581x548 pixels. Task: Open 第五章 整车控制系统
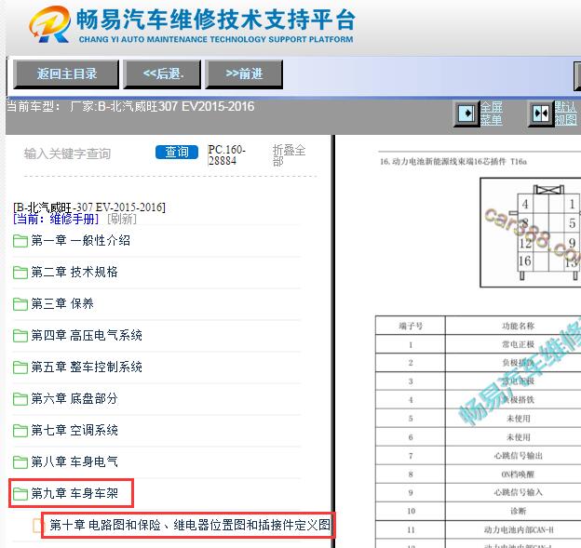(x=87, y=367)
